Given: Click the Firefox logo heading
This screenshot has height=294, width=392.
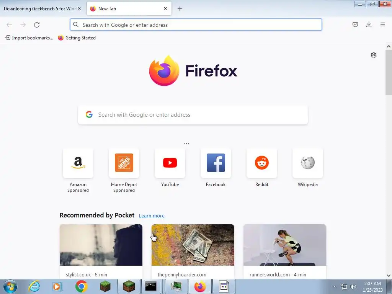Looking at the screenshot, I should click(x=193, y=71).
